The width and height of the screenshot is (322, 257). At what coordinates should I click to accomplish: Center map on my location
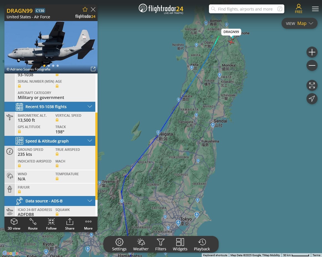click(x=312, y=99)
